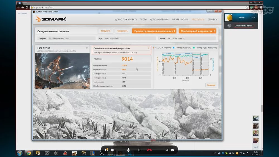The image size is (279, 157).
Task: Stop screen sharing with Остановить показ
Action: click(x=243, y=26)
